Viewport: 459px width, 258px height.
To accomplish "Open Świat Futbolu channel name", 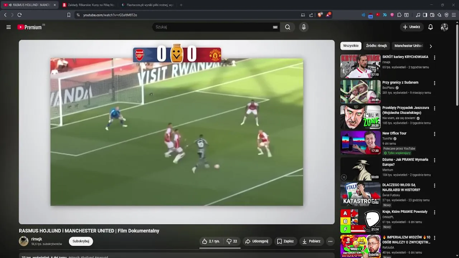I will click(x=391, y=195).
